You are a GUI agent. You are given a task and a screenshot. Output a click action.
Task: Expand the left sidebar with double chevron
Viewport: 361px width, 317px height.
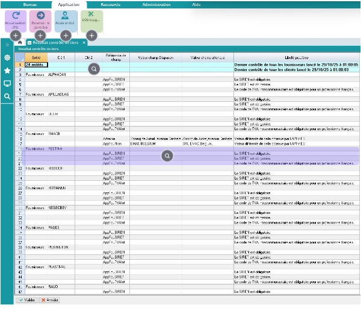(7, 45)
